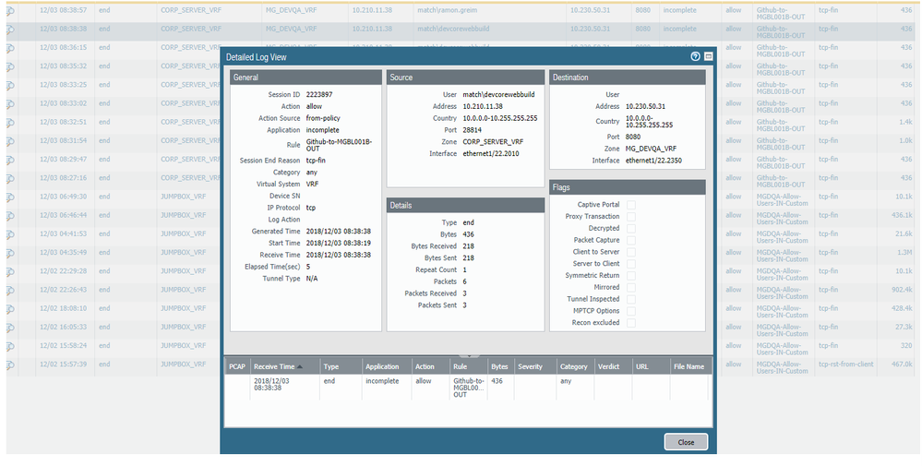Toggle the Symmetric Return checkbox
This screenshot has height=466, width=922.
(x=631, y=275)
